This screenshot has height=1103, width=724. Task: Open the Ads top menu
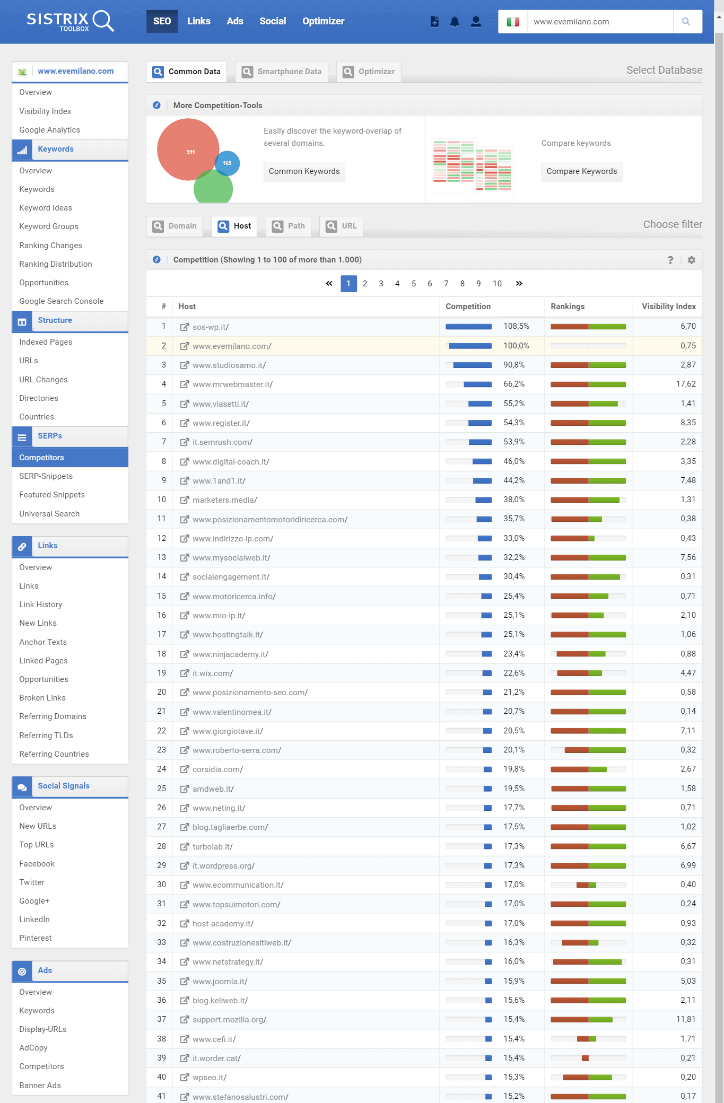coord(235,21)
